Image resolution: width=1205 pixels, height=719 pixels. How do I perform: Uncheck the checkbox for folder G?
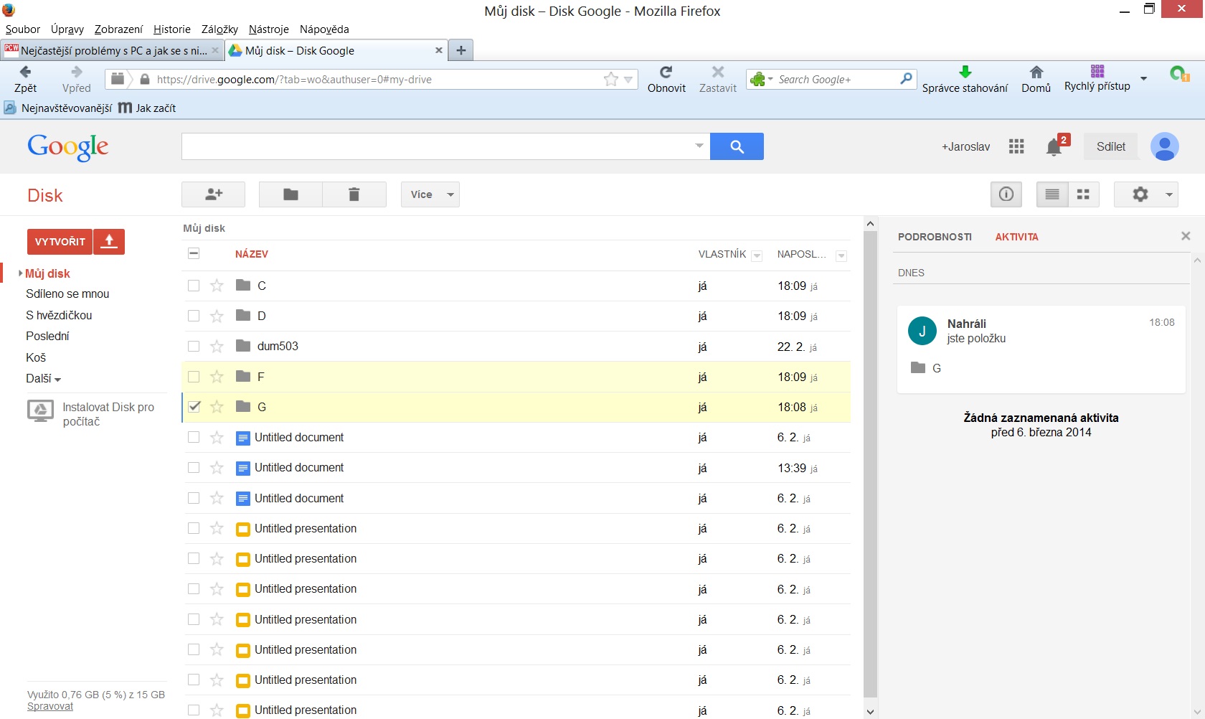coord(194,407)
